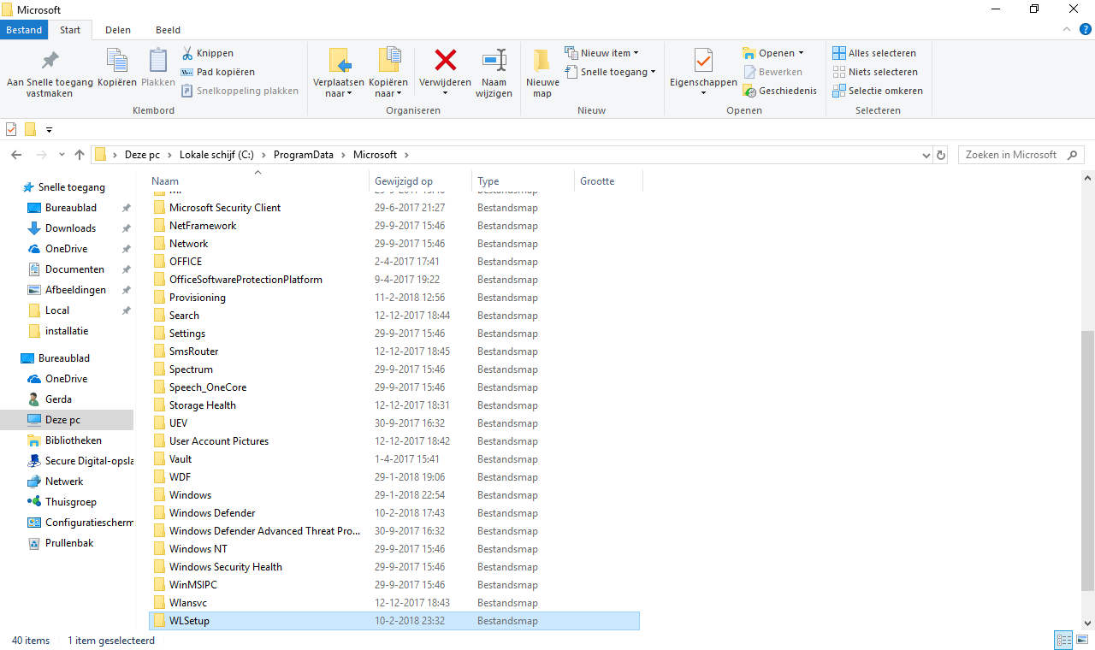Click Lokale schijf (C:) in address path
The height and width of the screenshot is (650, 1095).
click(x=216, y=155)
